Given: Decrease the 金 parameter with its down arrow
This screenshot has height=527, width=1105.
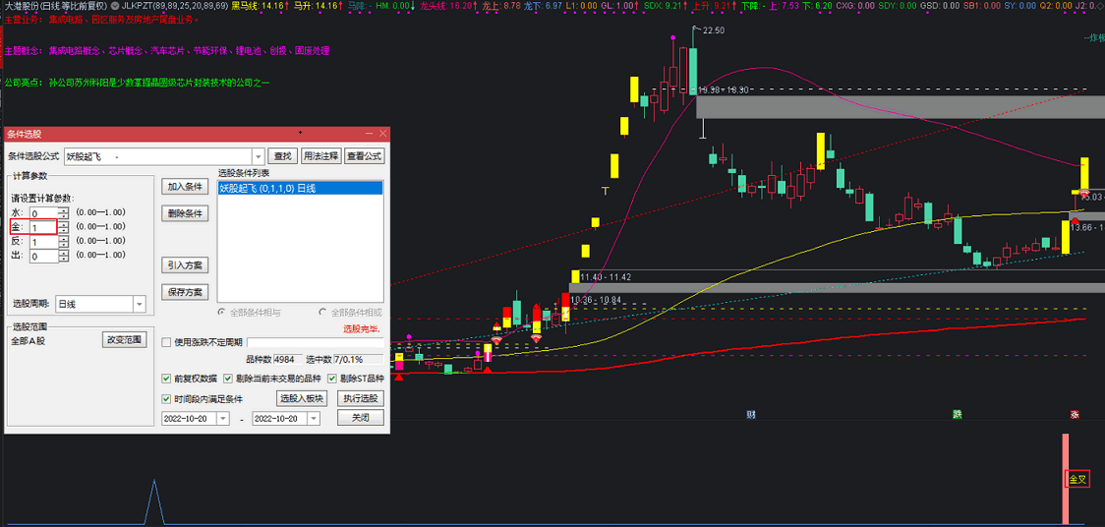Looking at the screenshot, I should [64, 230].
